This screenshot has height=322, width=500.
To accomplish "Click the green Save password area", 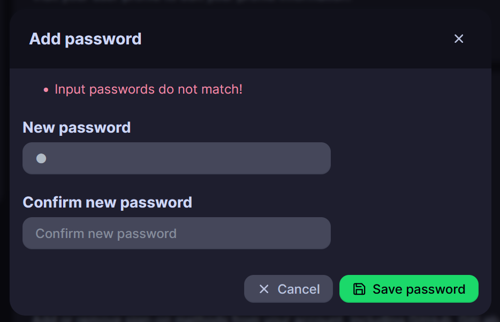I will click(x=408, y=289).
